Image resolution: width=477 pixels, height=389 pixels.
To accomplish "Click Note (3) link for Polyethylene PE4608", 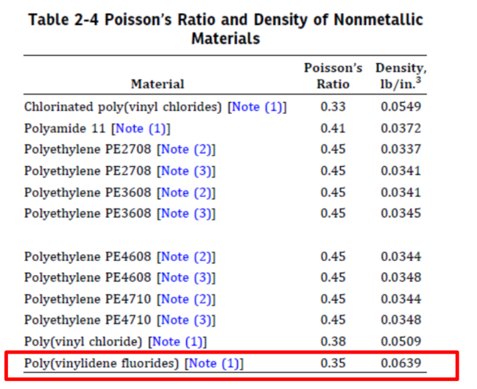I will tap(187, 277).
